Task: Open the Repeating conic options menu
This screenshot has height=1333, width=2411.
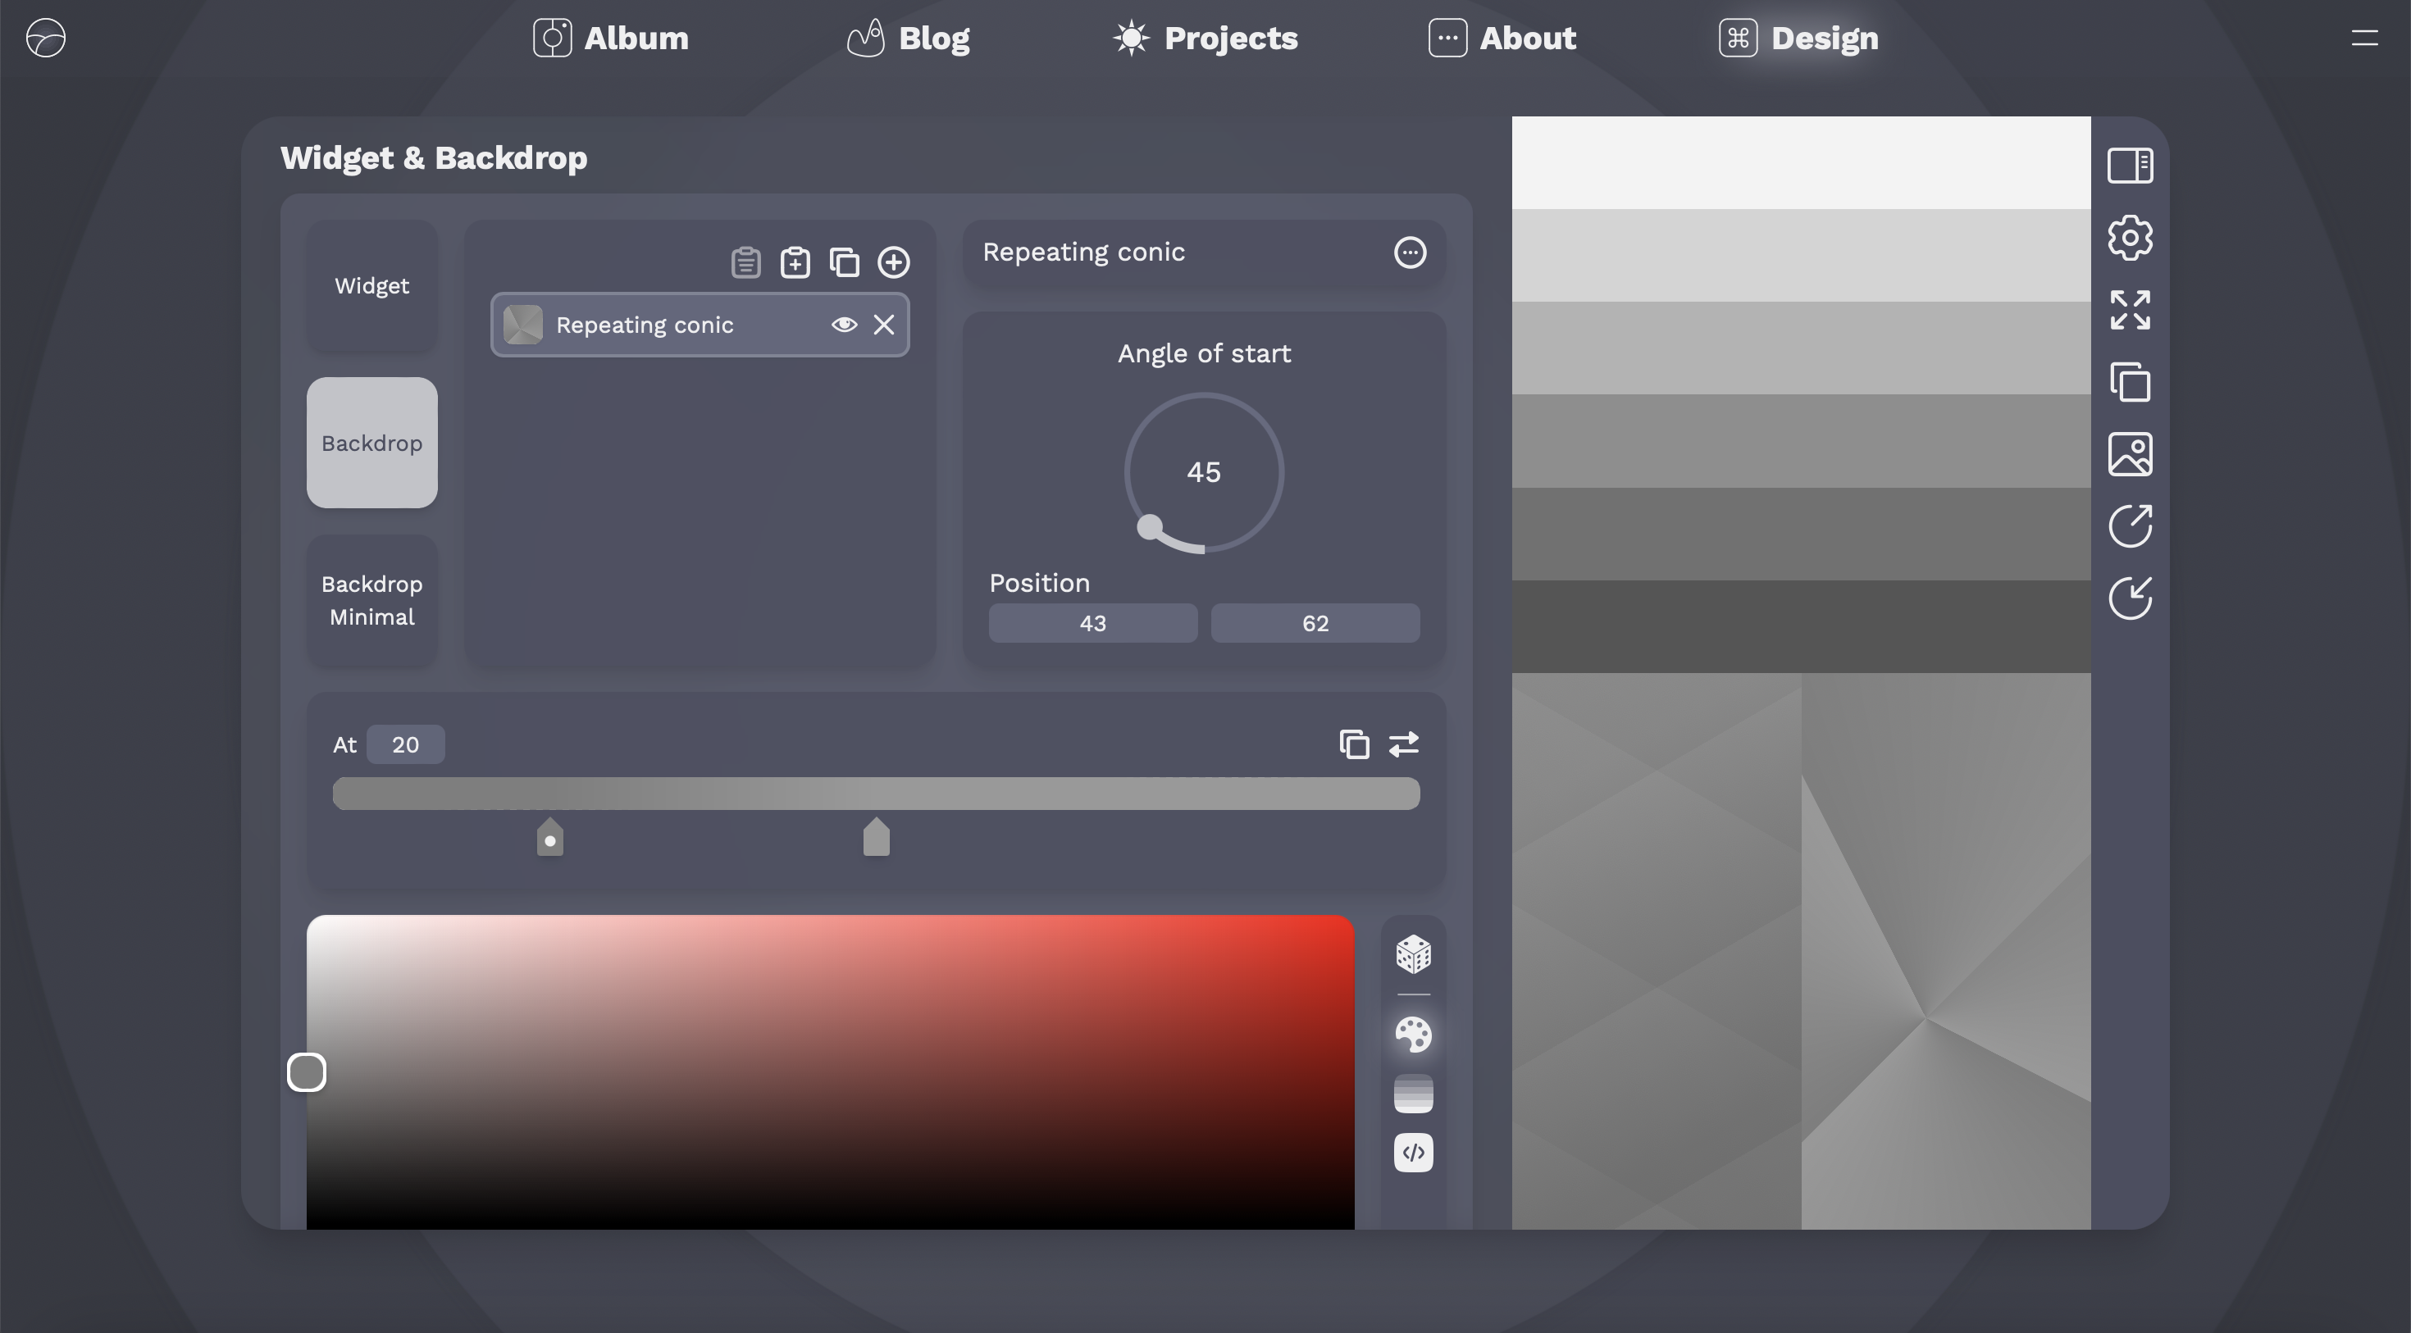Action: [1410, 252]
